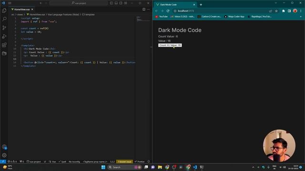Open the YouTube bookmark

(x=162, y=17)
